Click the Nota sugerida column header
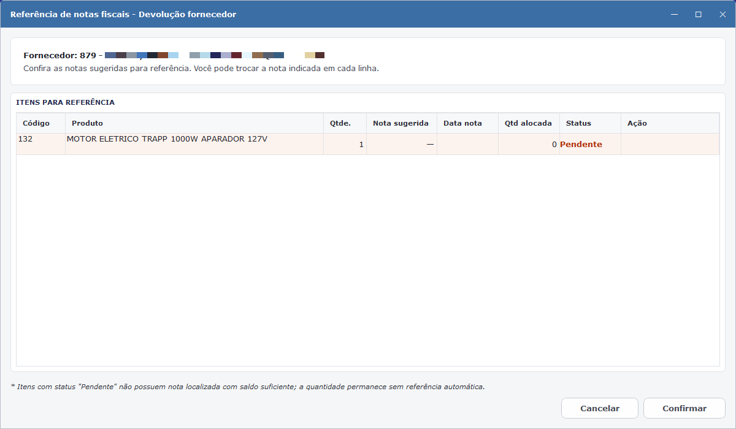Screen dimensions: 736x429 (x=402, y=123)
